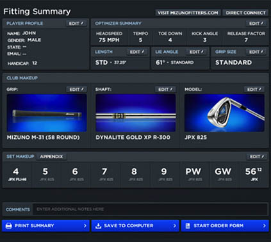Click the Club Makeup section header
The image size is (271, 242).
coord(22,78)
